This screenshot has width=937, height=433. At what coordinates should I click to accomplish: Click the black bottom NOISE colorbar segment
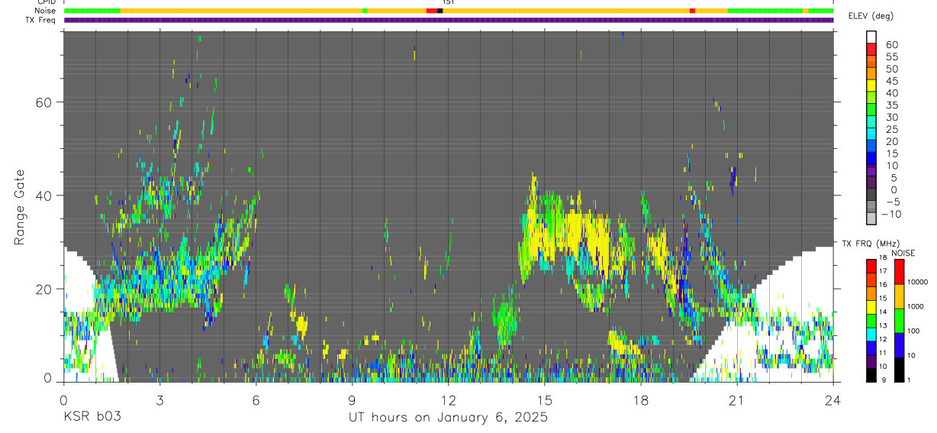point(899,370)
